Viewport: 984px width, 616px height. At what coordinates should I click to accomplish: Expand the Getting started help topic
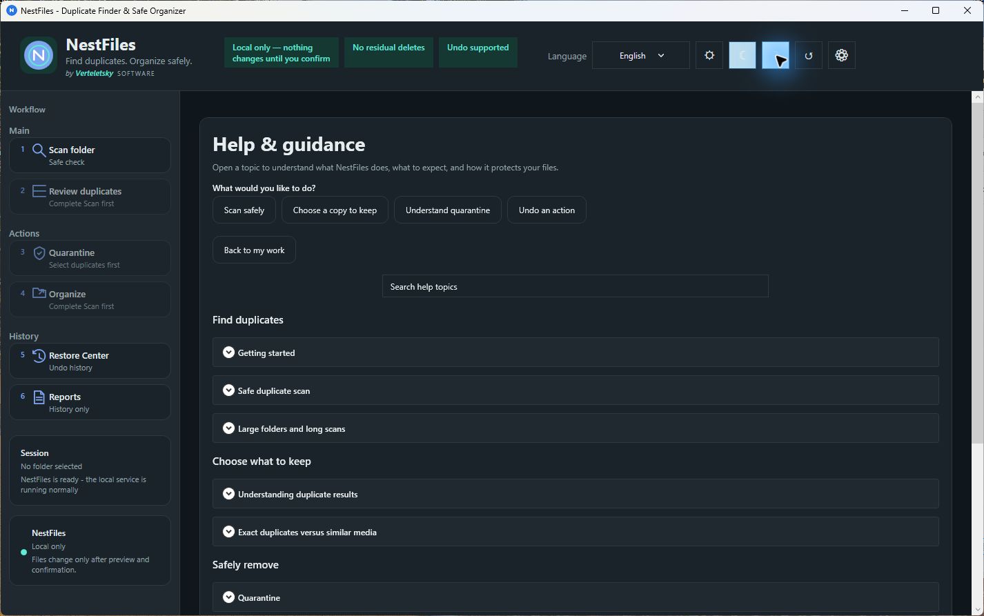click(x=575, y=352)
